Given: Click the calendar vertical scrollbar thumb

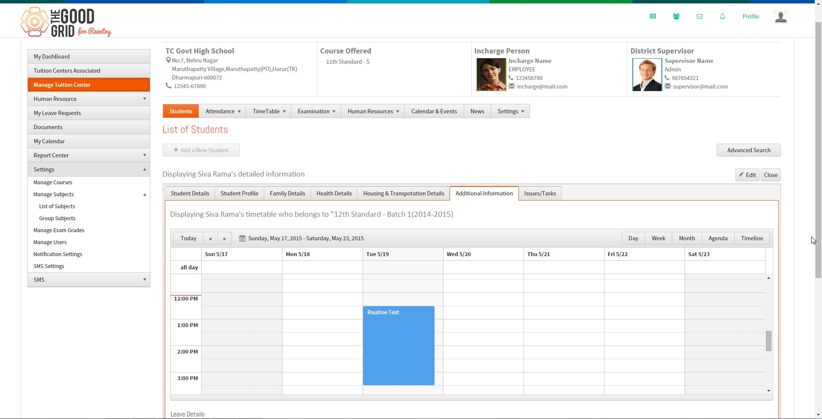Looking at the screenshot, I should click(x=768, y=341).
